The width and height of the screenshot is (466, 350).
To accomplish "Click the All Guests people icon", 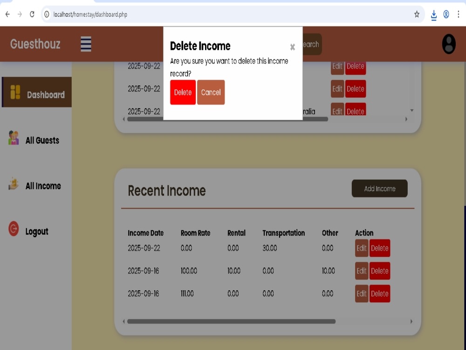I will tap(14, 138).
